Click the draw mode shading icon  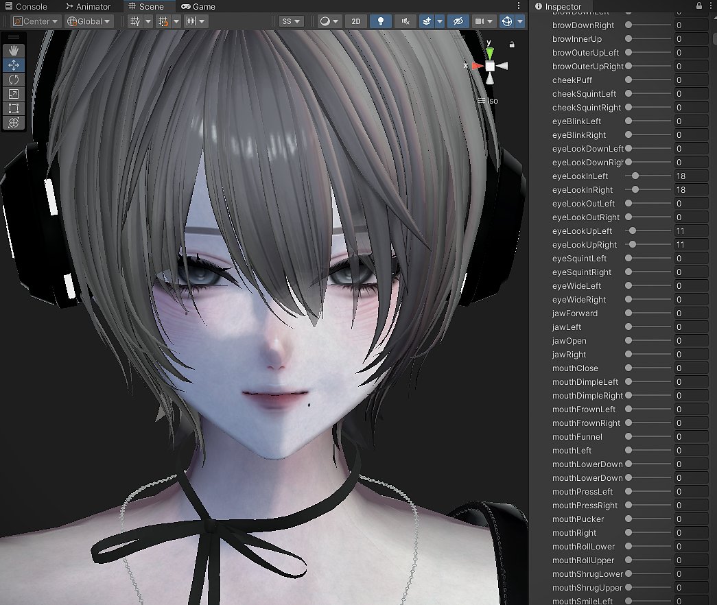[325, 21]
